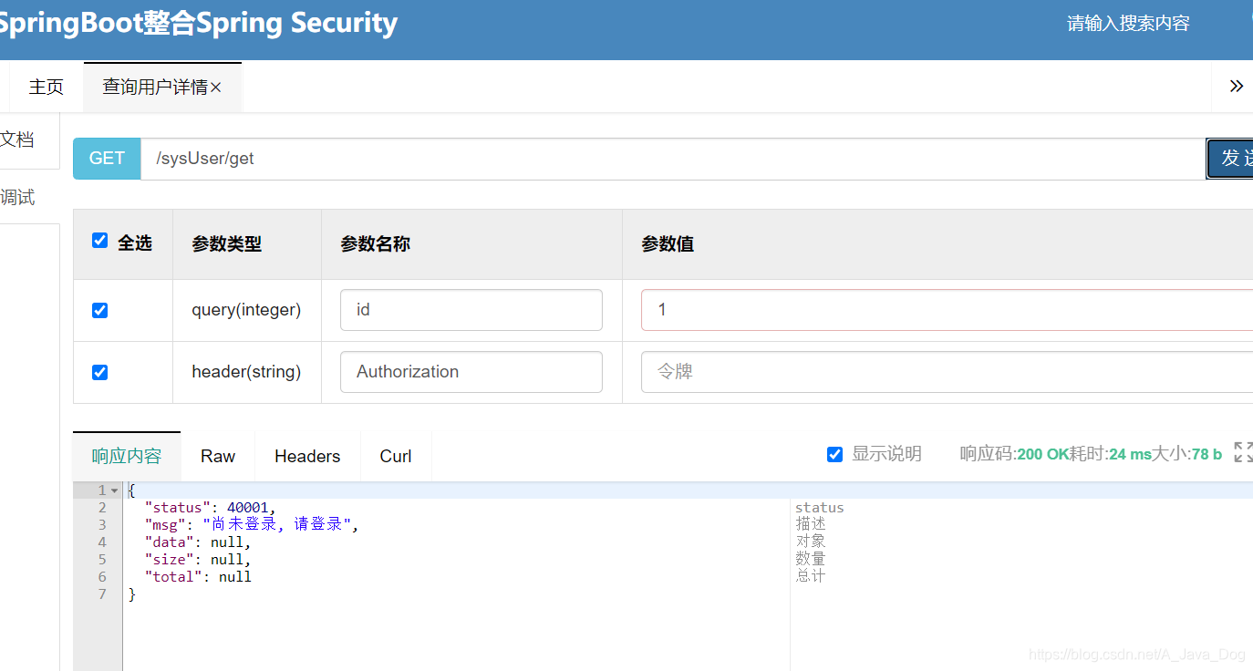Click the id parameter value field containing 1
Screen dimensions: 1253x671
coord(947,310)
